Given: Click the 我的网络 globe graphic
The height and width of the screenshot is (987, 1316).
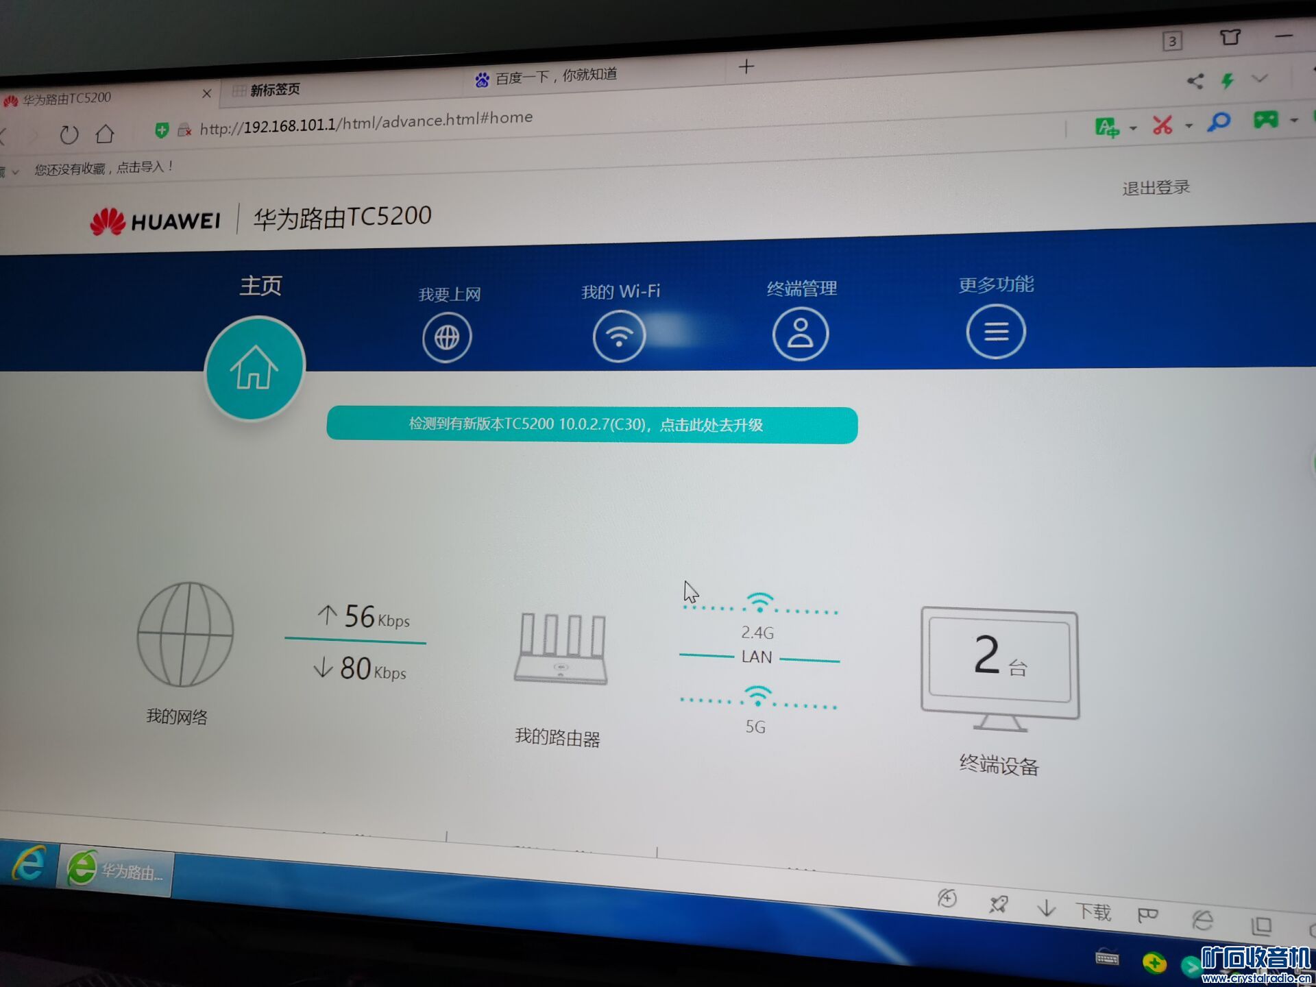Looking at the screenshot, I should point(185,634).
